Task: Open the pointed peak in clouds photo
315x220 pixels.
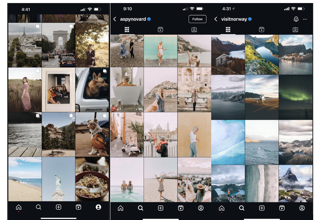Action: coord(296,184)
